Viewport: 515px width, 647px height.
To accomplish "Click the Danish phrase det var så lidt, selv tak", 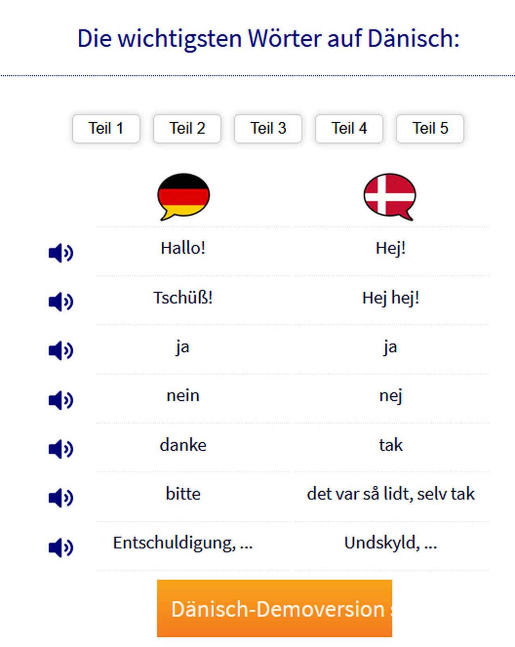I will 390,494.
